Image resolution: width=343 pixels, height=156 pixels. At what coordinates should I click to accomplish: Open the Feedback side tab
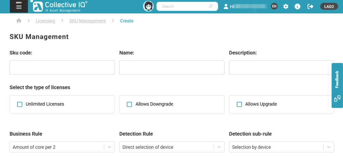337,85
